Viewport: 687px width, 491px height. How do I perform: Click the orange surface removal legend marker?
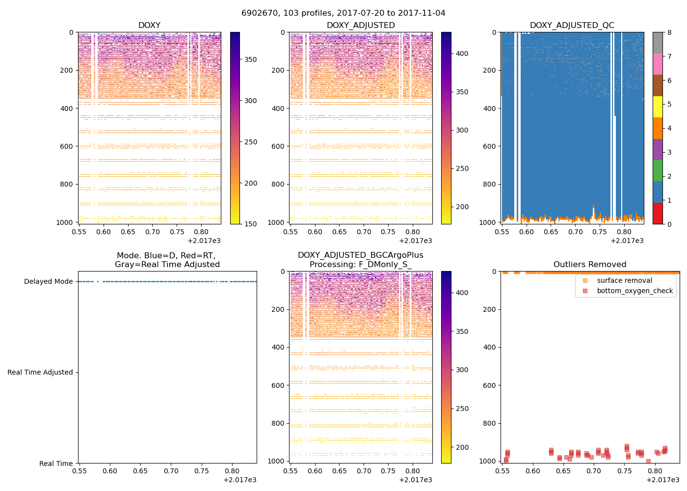click(584, 280)
